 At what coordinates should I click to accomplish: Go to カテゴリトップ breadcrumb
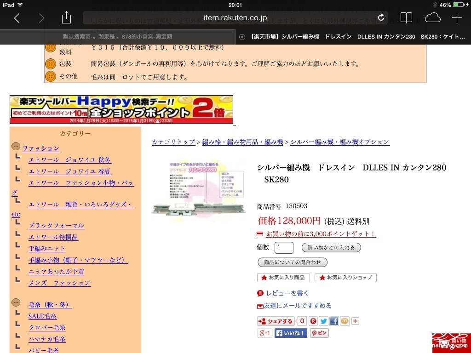click(173, 142)
